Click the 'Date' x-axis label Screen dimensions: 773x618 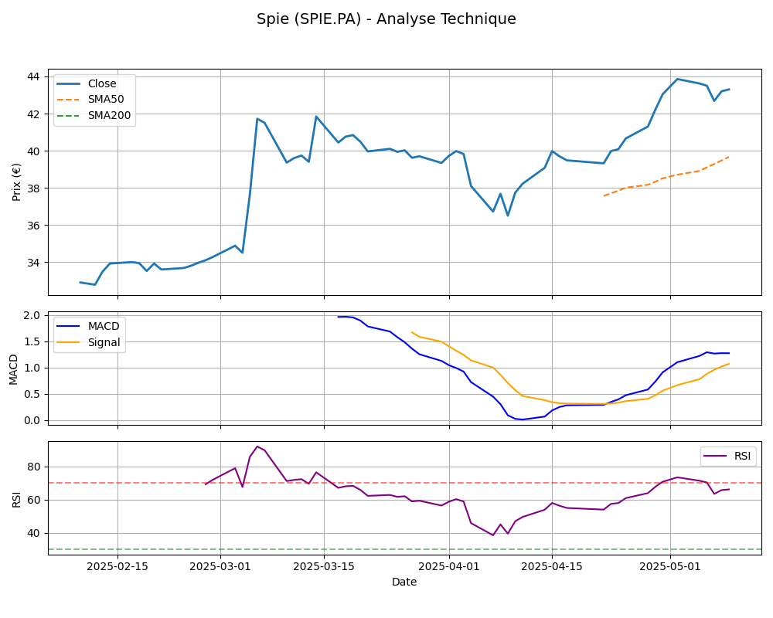click(x=404, y=582)
